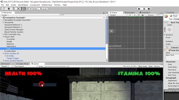Open Hierarchy Create dropdown
Screen dimensions: 179x100
[x=5, y=15]
